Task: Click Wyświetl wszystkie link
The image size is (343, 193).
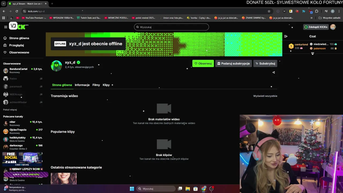Action: tap(265, 96)
